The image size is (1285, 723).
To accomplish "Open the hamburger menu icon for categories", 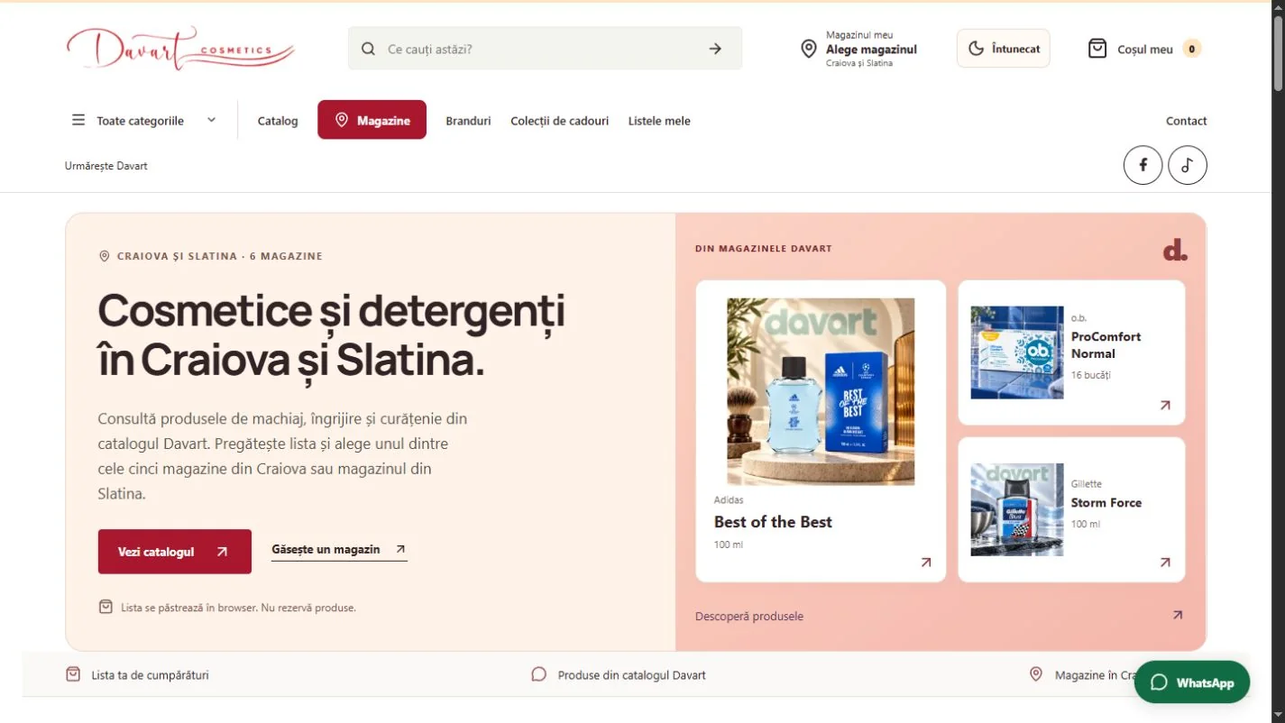I will (x=78, y=120).
